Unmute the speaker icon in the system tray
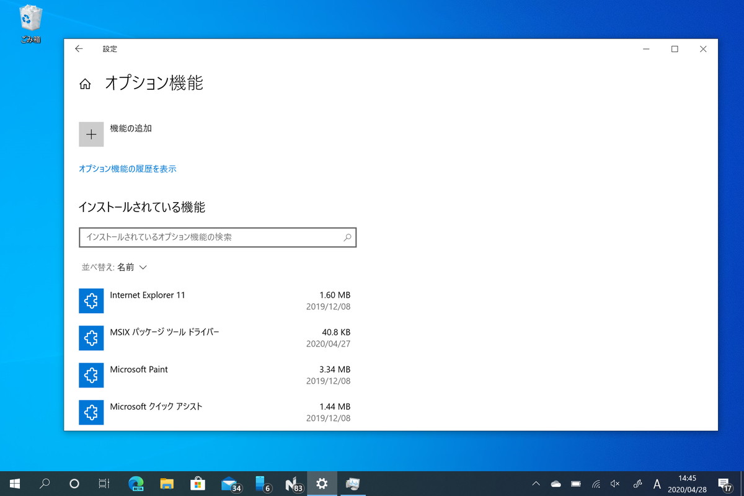 [614, 483]
